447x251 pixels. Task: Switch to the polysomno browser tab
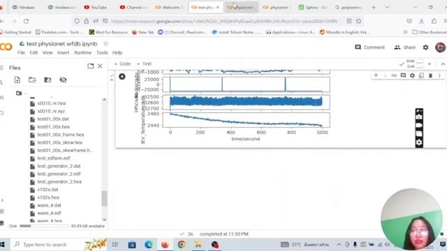tap(349, 8)
